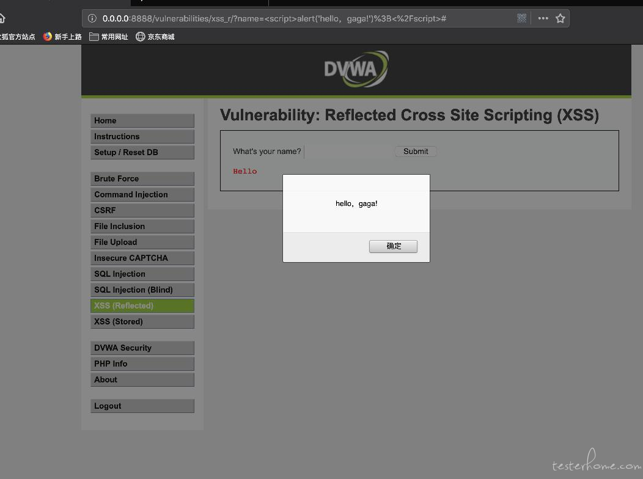Viewport: 643px width, 479px height.
Task: Click the site information icon in address bar
Action: tap(92, 18)
